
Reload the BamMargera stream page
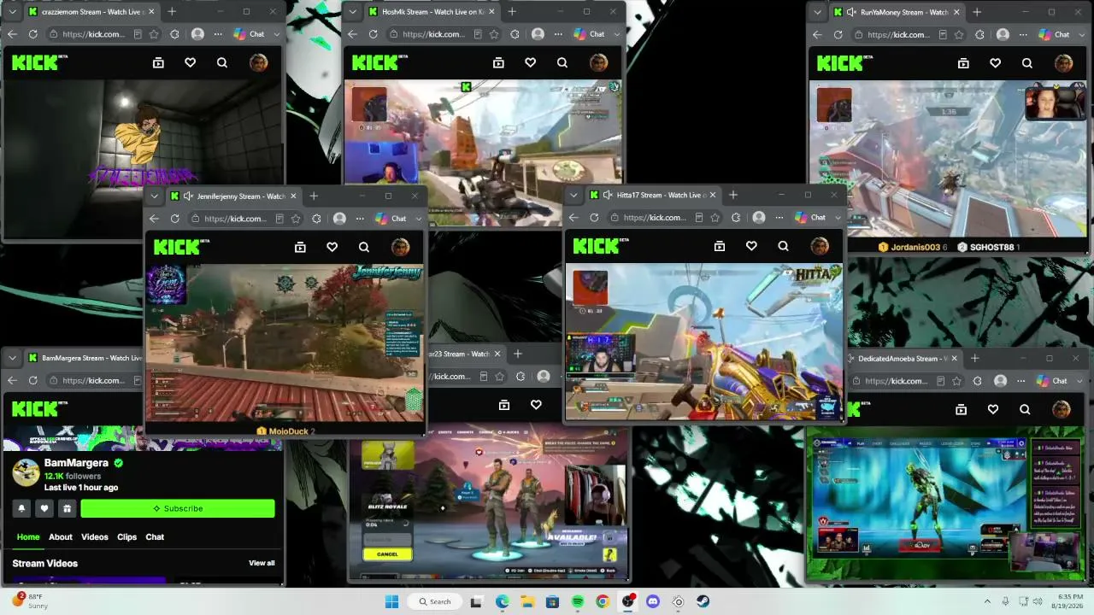coord(33,380)
